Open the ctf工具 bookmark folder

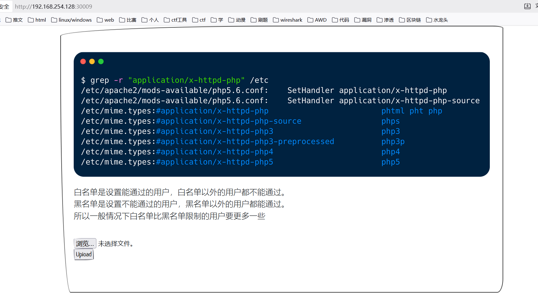coord(176,20)
